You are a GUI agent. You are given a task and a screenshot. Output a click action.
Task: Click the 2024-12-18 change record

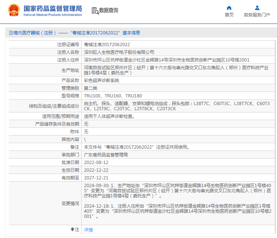pos(177,211)
